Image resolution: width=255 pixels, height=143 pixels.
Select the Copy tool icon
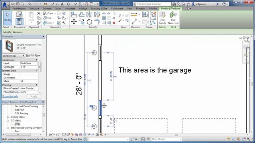(x=81, y=21)
